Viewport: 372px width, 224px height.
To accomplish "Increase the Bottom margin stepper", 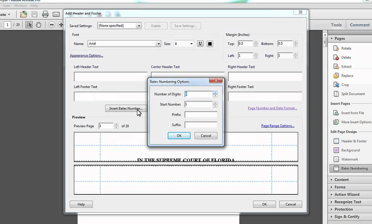I will 296,42.
